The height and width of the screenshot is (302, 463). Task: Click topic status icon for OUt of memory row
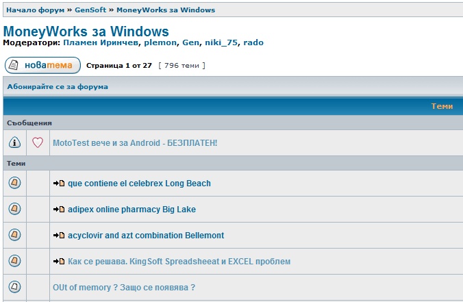click(x=14, y=287)
